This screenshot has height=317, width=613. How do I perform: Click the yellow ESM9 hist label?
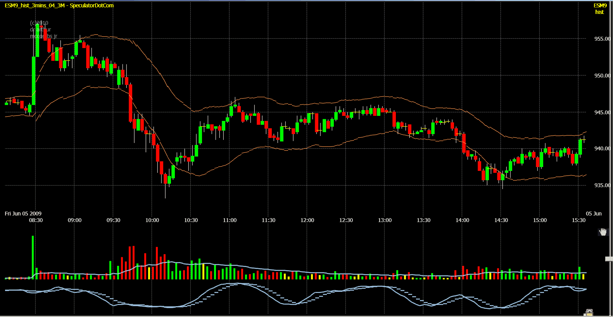click(x=600, y=9)
